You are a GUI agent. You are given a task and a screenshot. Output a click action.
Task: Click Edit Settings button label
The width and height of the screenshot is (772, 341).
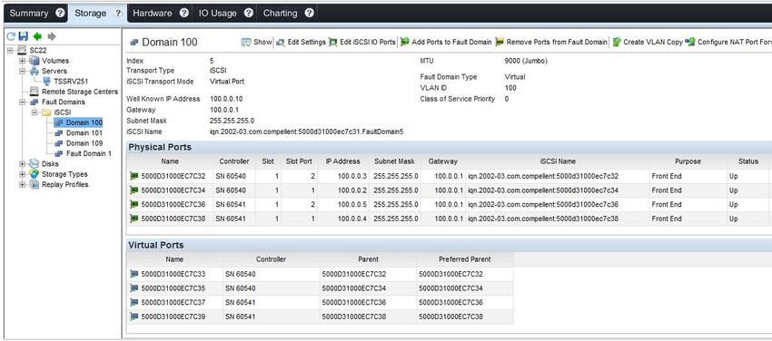coord(306,43)
